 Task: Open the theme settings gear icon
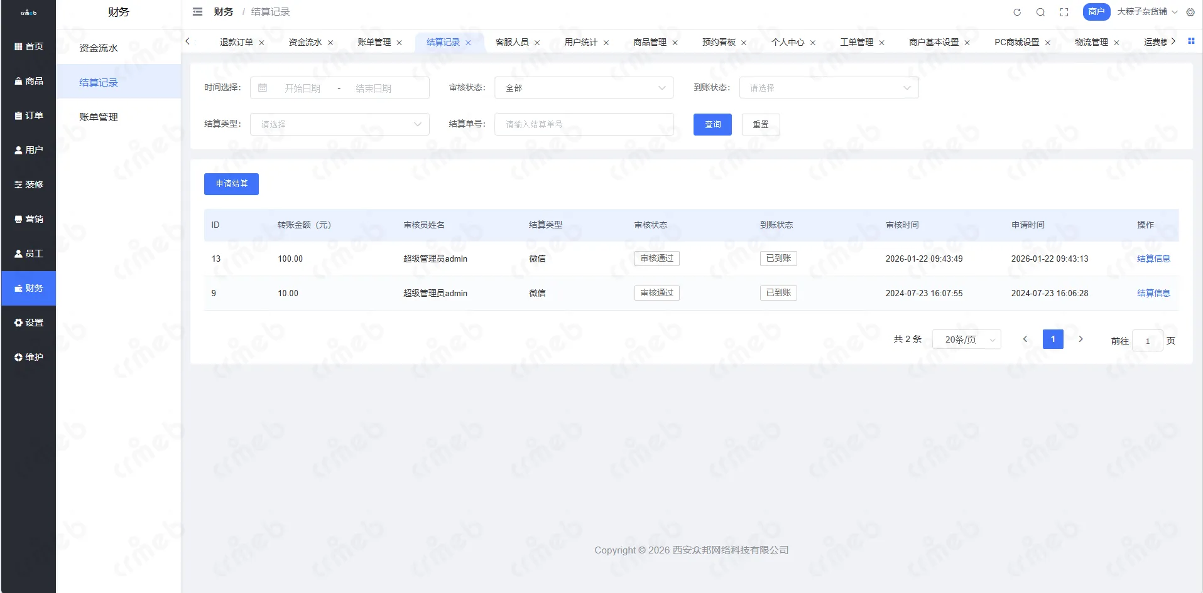pos(1190,12)
